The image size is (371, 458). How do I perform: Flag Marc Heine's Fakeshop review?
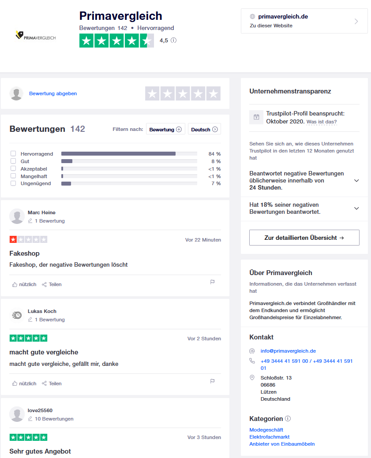click(213, 282)
